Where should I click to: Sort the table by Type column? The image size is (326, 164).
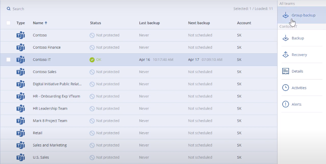click(x=20, y=23)
